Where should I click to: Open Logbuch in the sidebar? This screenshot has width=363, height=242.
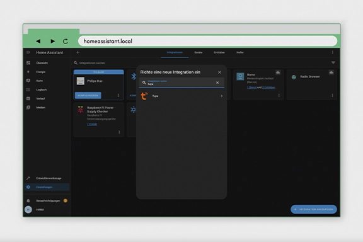click(47, 89)
